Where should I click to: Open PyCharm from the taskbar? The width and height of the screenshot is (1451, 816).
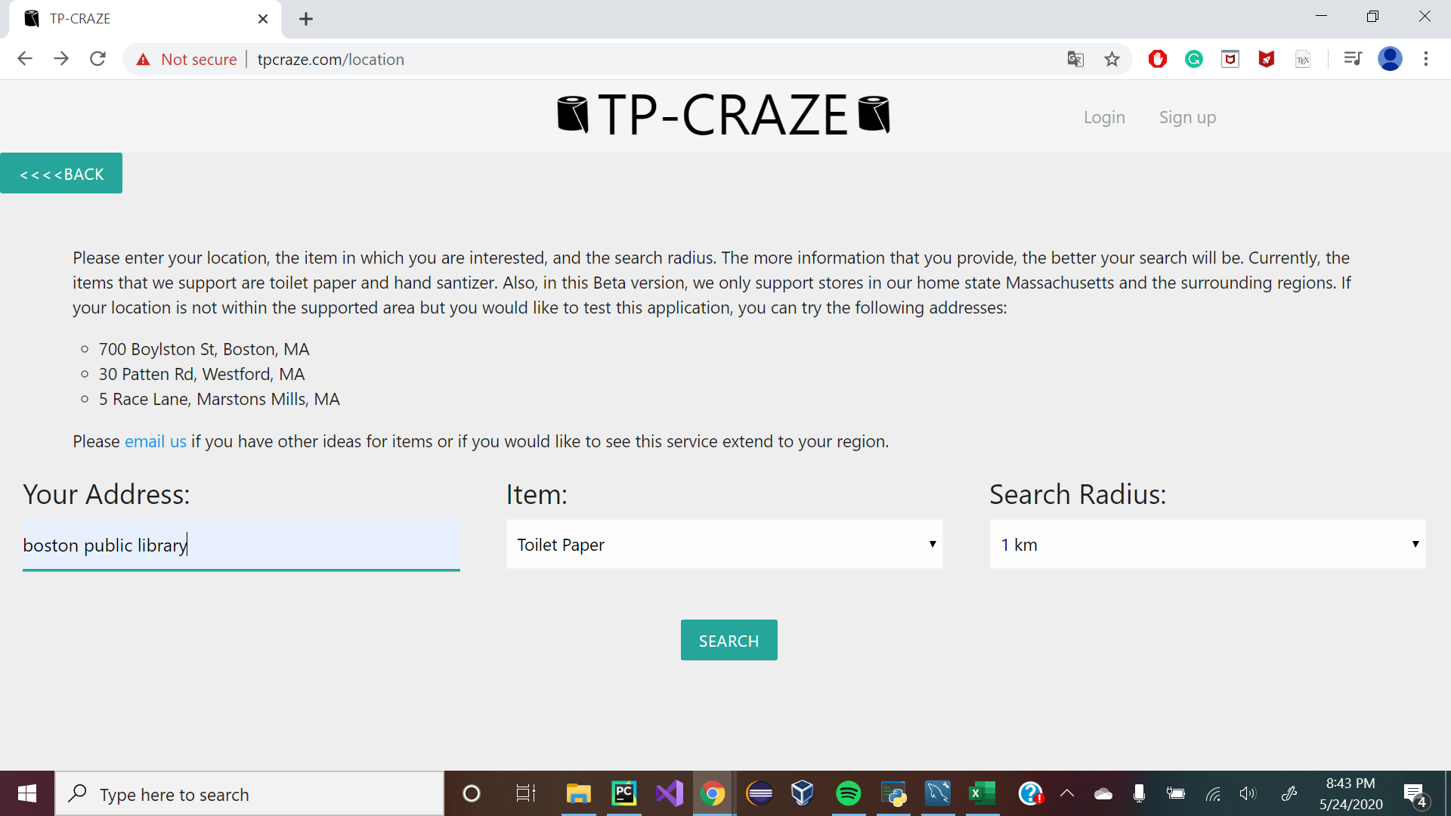623,793
